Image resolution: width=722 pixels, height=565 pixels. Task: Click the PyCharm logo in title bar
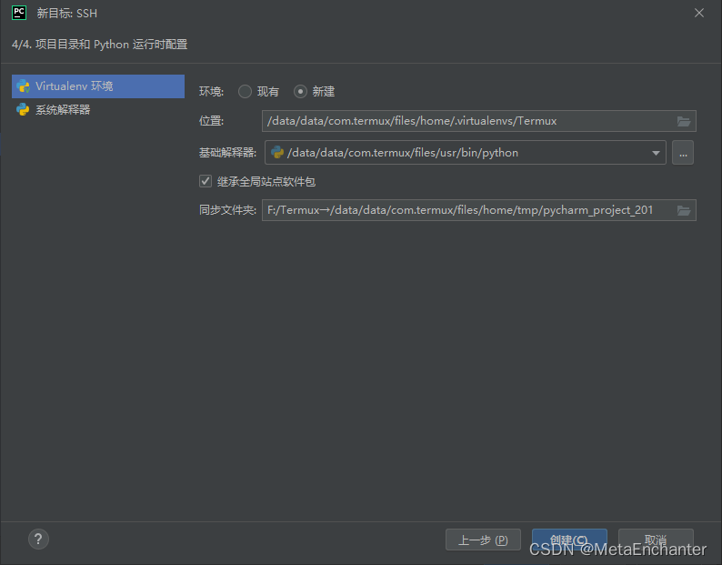point(19,13)
